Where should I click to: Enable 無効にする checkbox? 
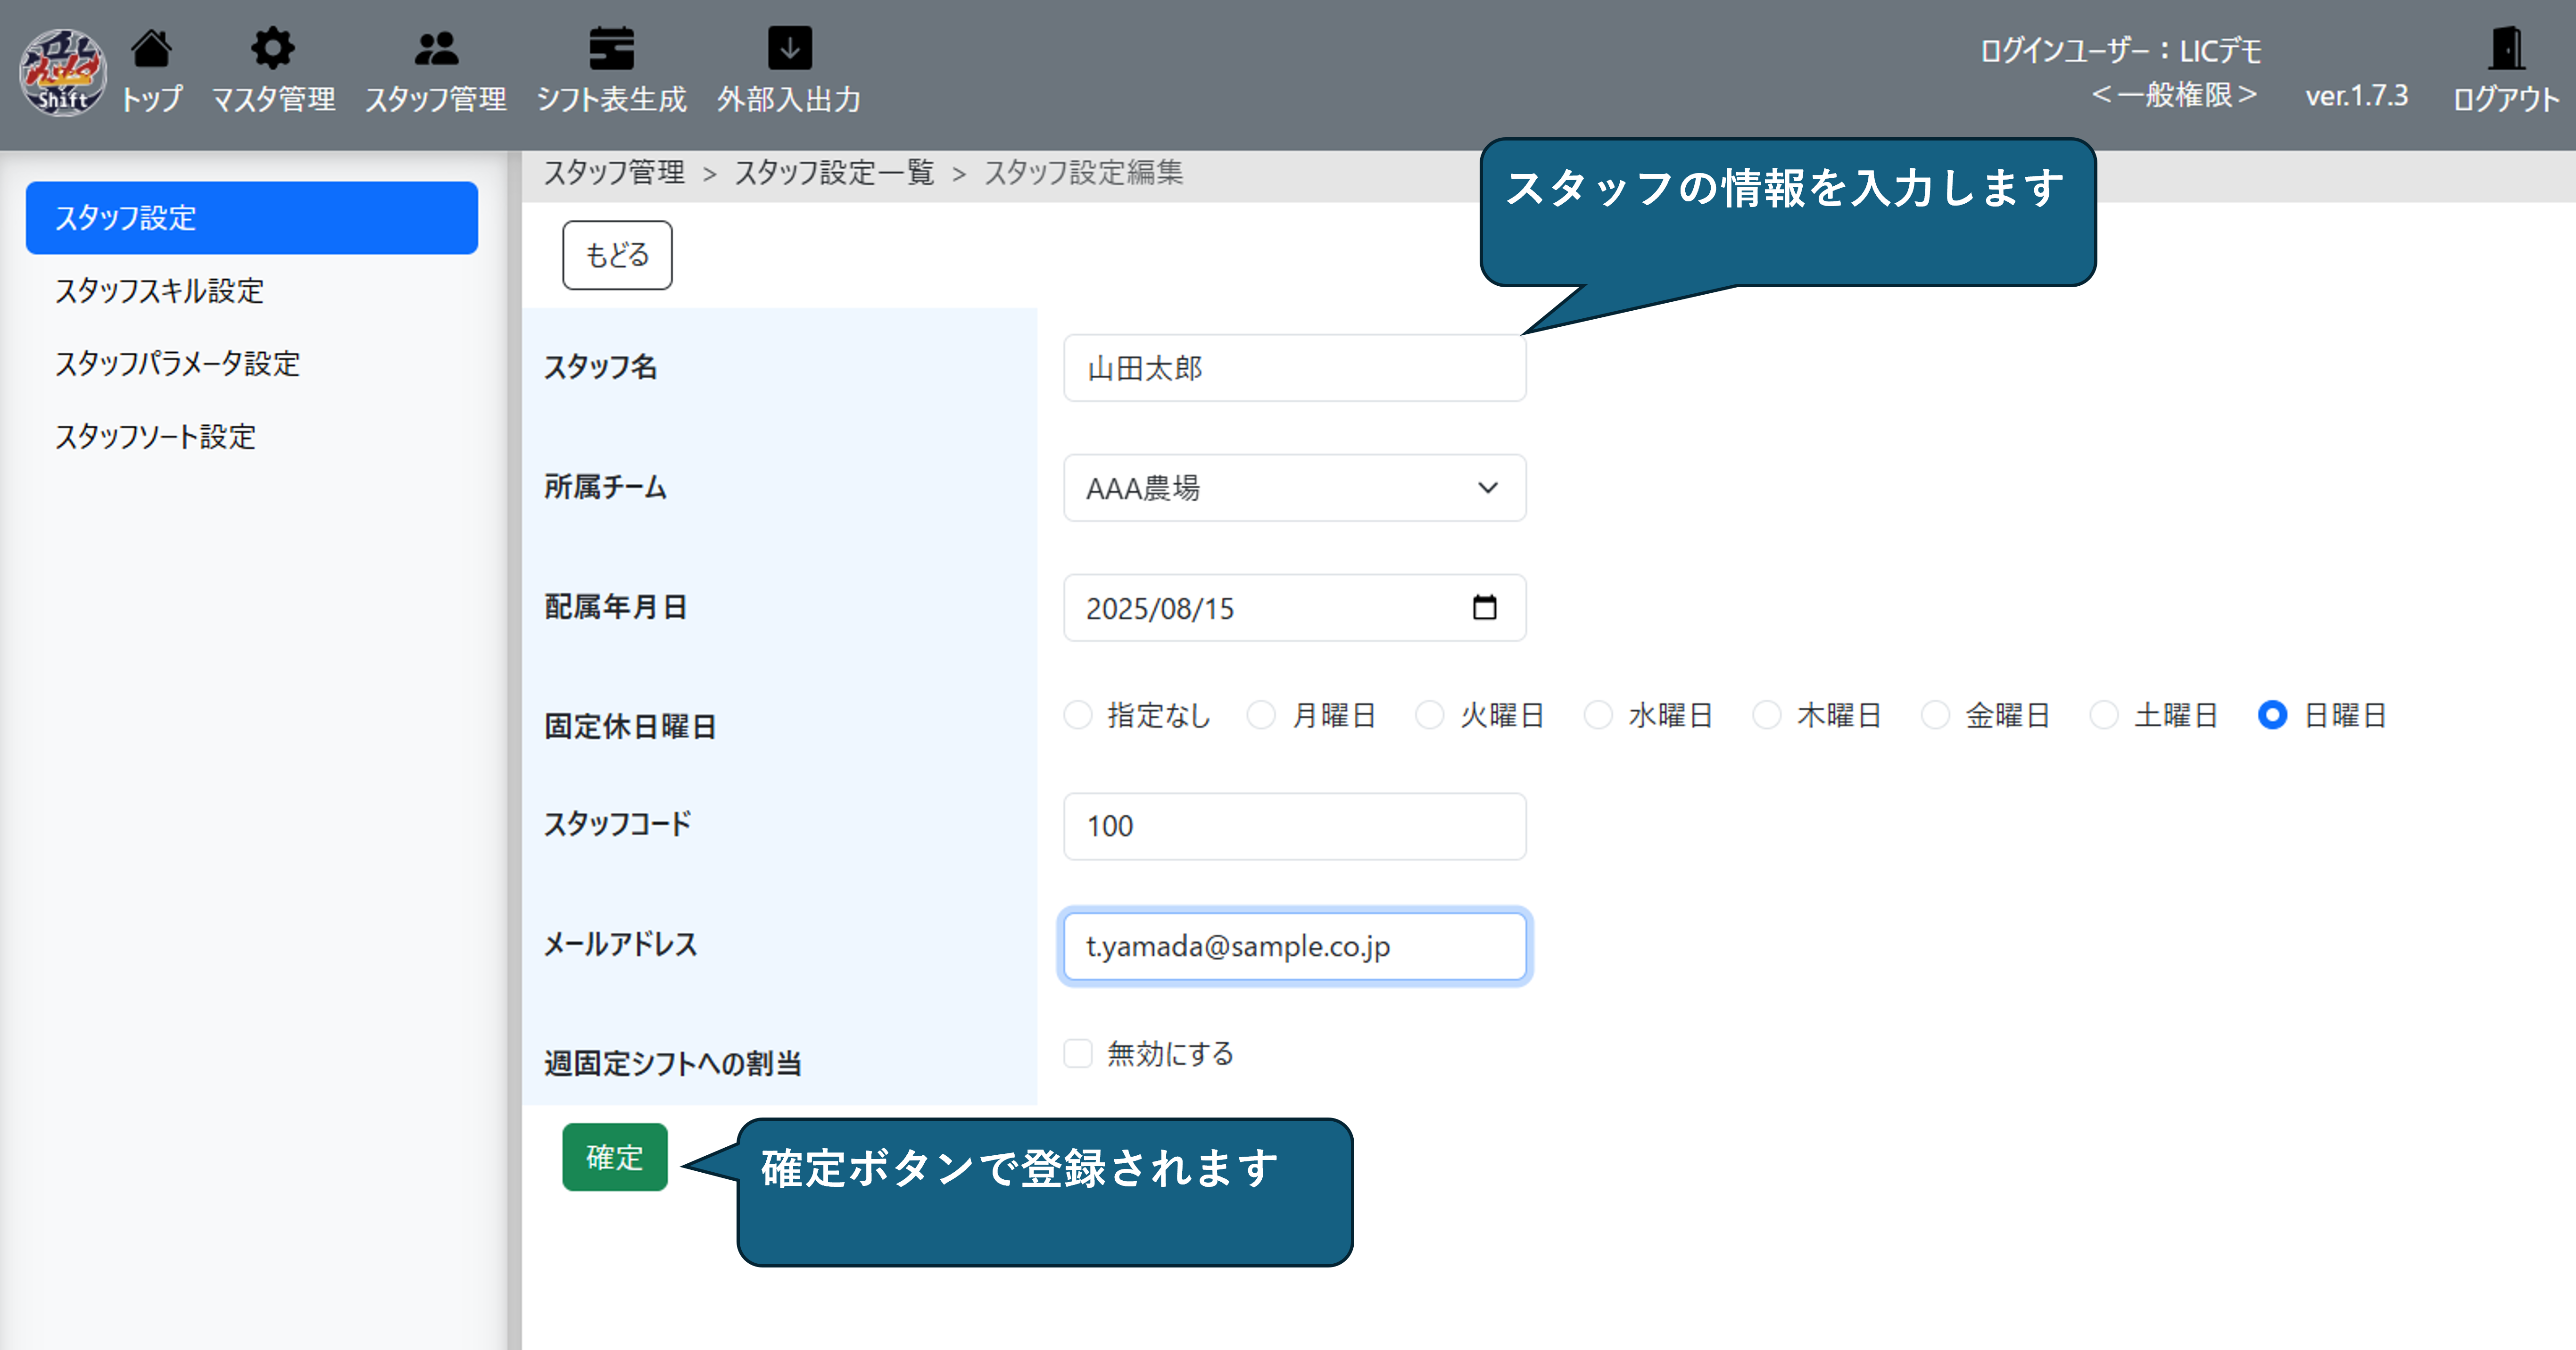point(1078,1053)
